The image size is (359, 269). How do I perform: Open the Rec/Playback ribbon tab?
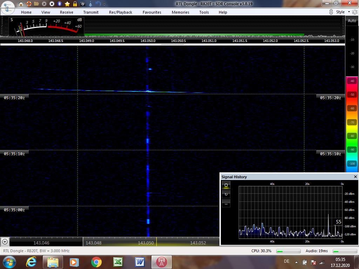(121, 12)
